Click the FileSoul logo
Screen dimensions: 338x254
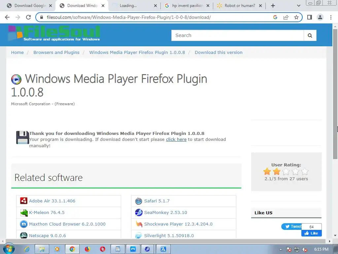(54, 33)
